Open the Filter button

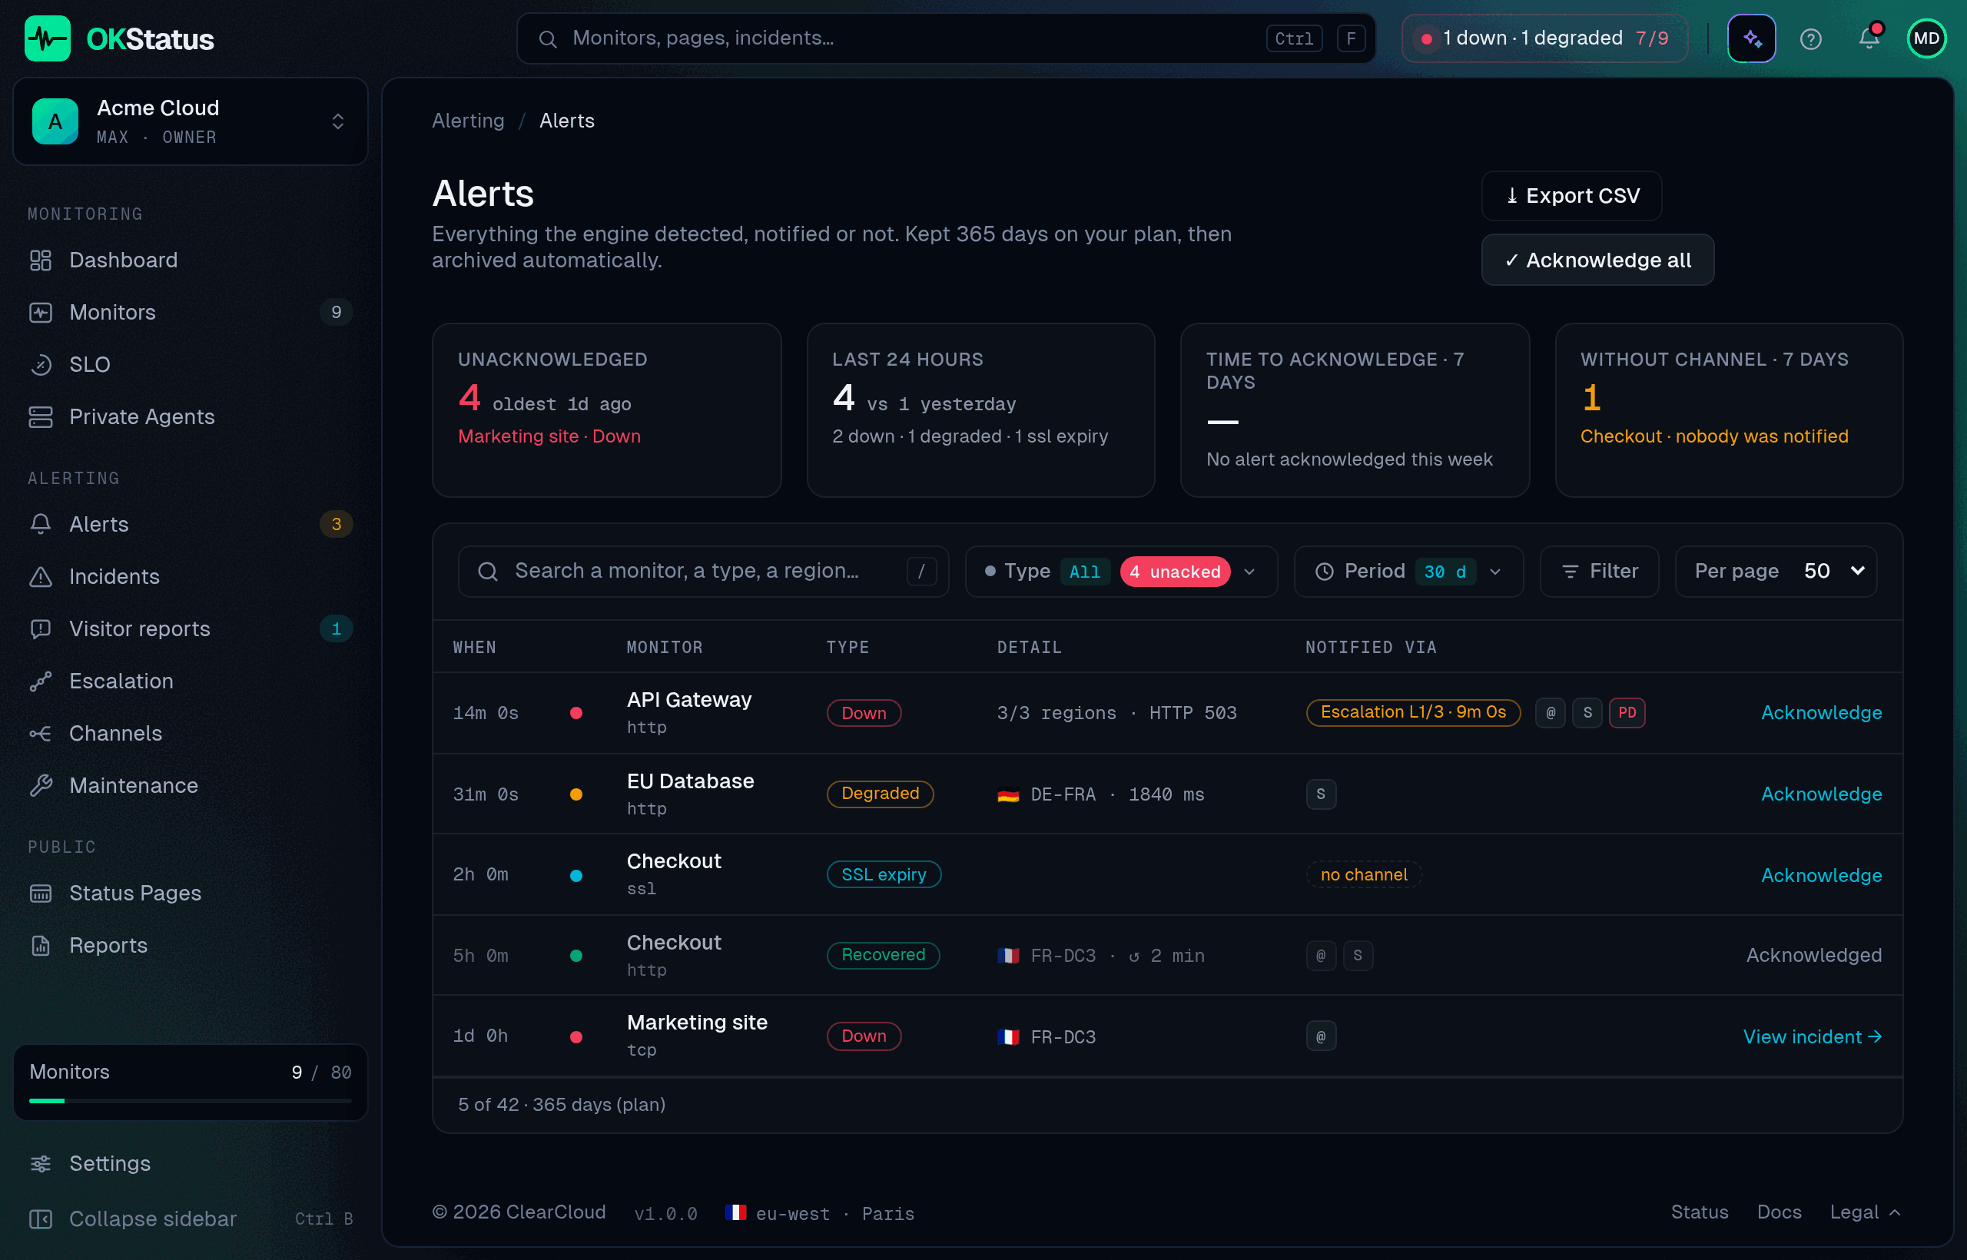(1599, 571)
